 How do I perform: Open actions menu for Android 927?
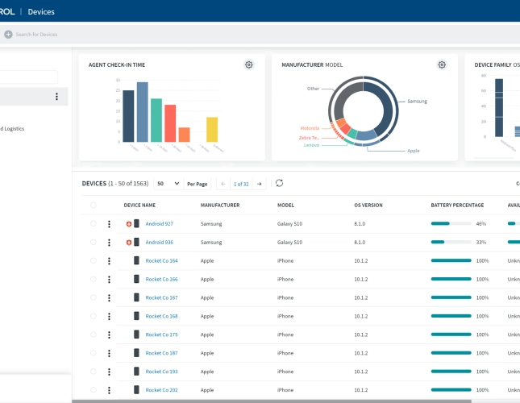tap(109, 223)
